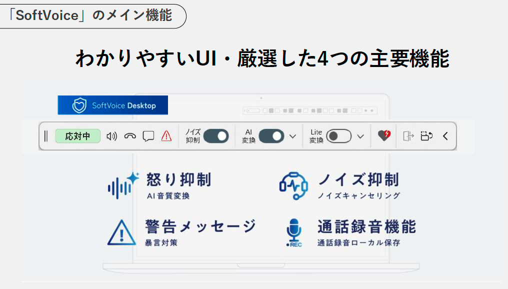This screenshot has width=508, height=289.
Task: Click the 警告メッセージ triangle feature icon
Action: [121, 232]
